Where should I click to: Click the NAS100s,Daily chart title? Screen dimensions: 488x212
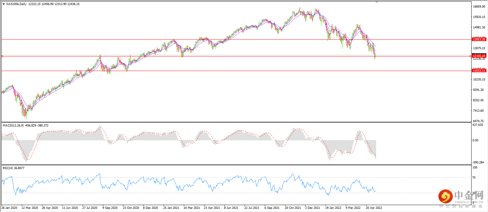[16, 4]
